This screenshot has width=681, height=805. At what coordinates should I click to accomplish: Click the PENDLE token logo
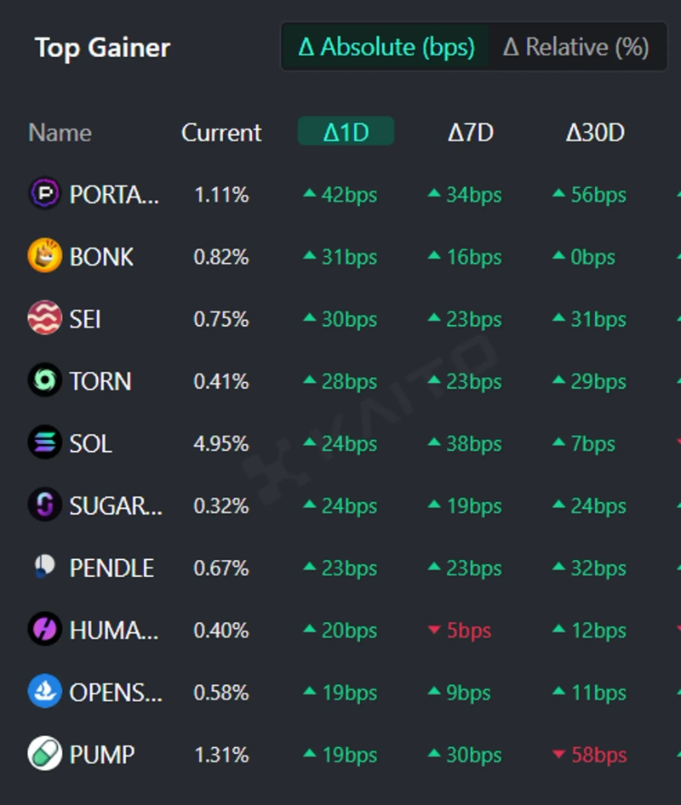click(x=45, y=568)
